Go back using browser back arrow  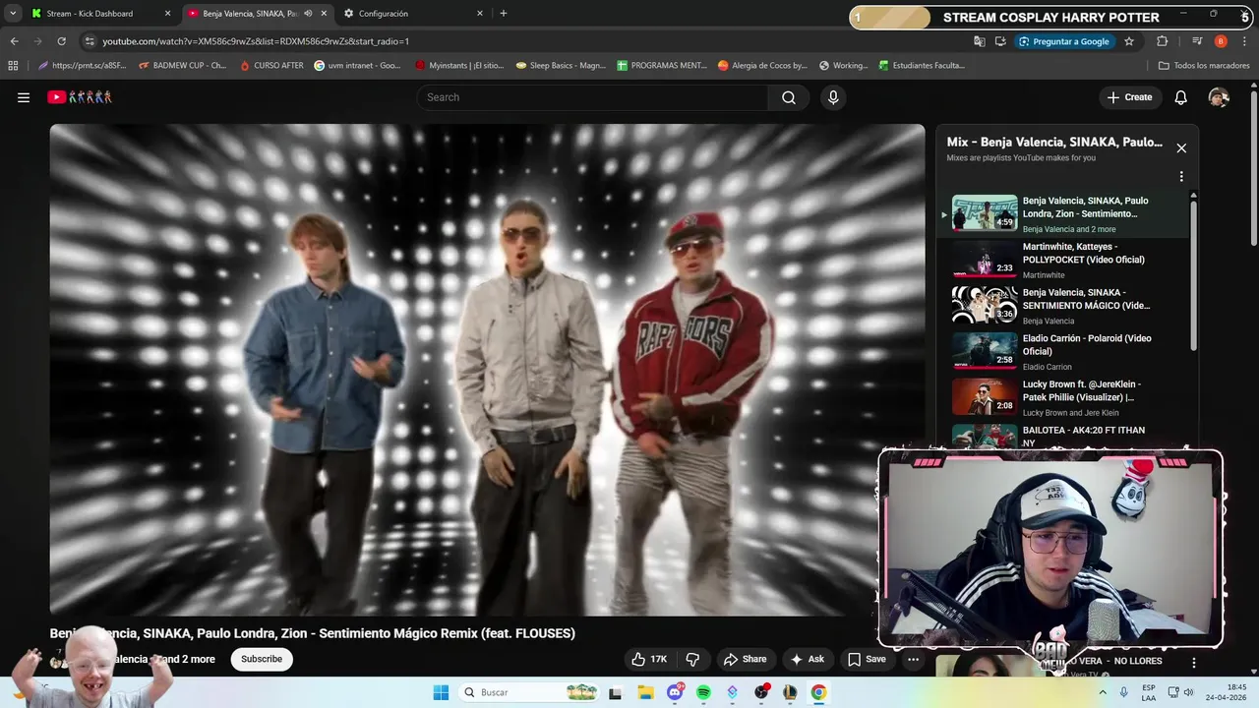[x=14, y=41]
